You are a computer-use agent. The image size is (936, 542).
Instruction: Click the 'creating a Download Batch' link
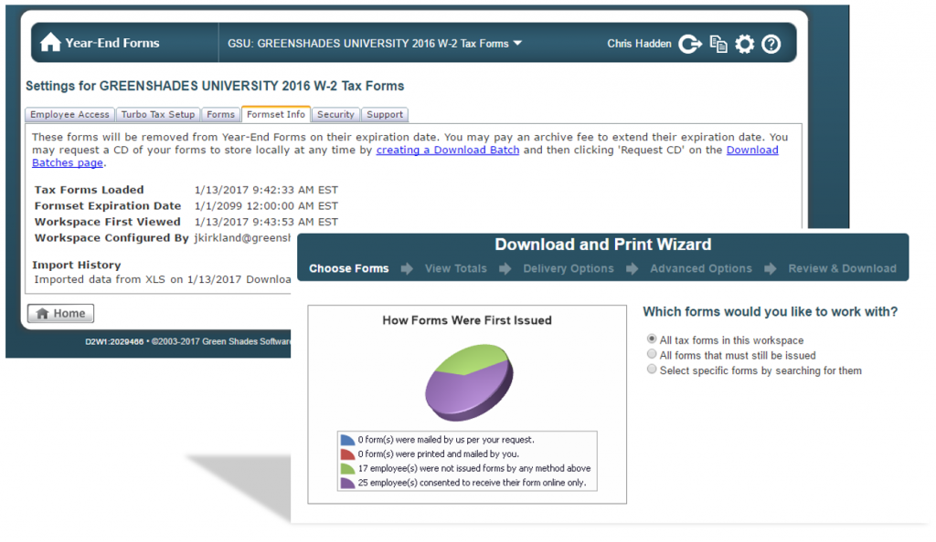[448, 150]
